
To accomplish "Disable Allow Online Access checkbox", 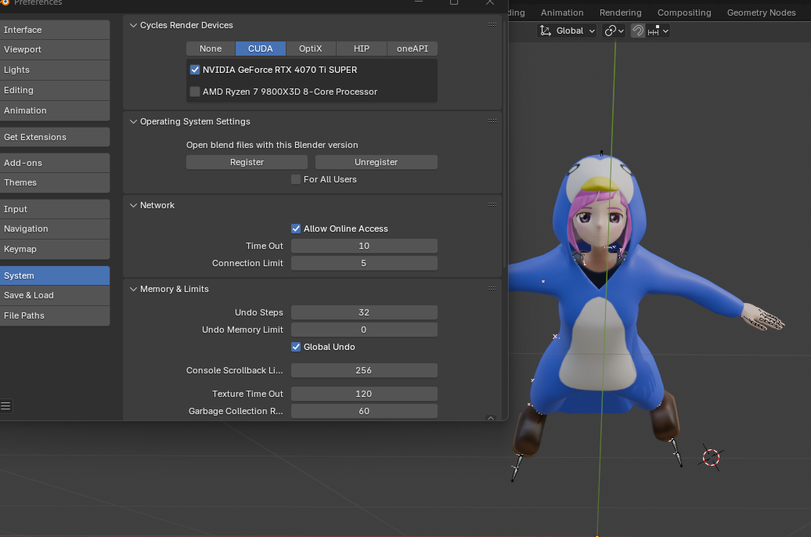I will click(x=296, y=229).
